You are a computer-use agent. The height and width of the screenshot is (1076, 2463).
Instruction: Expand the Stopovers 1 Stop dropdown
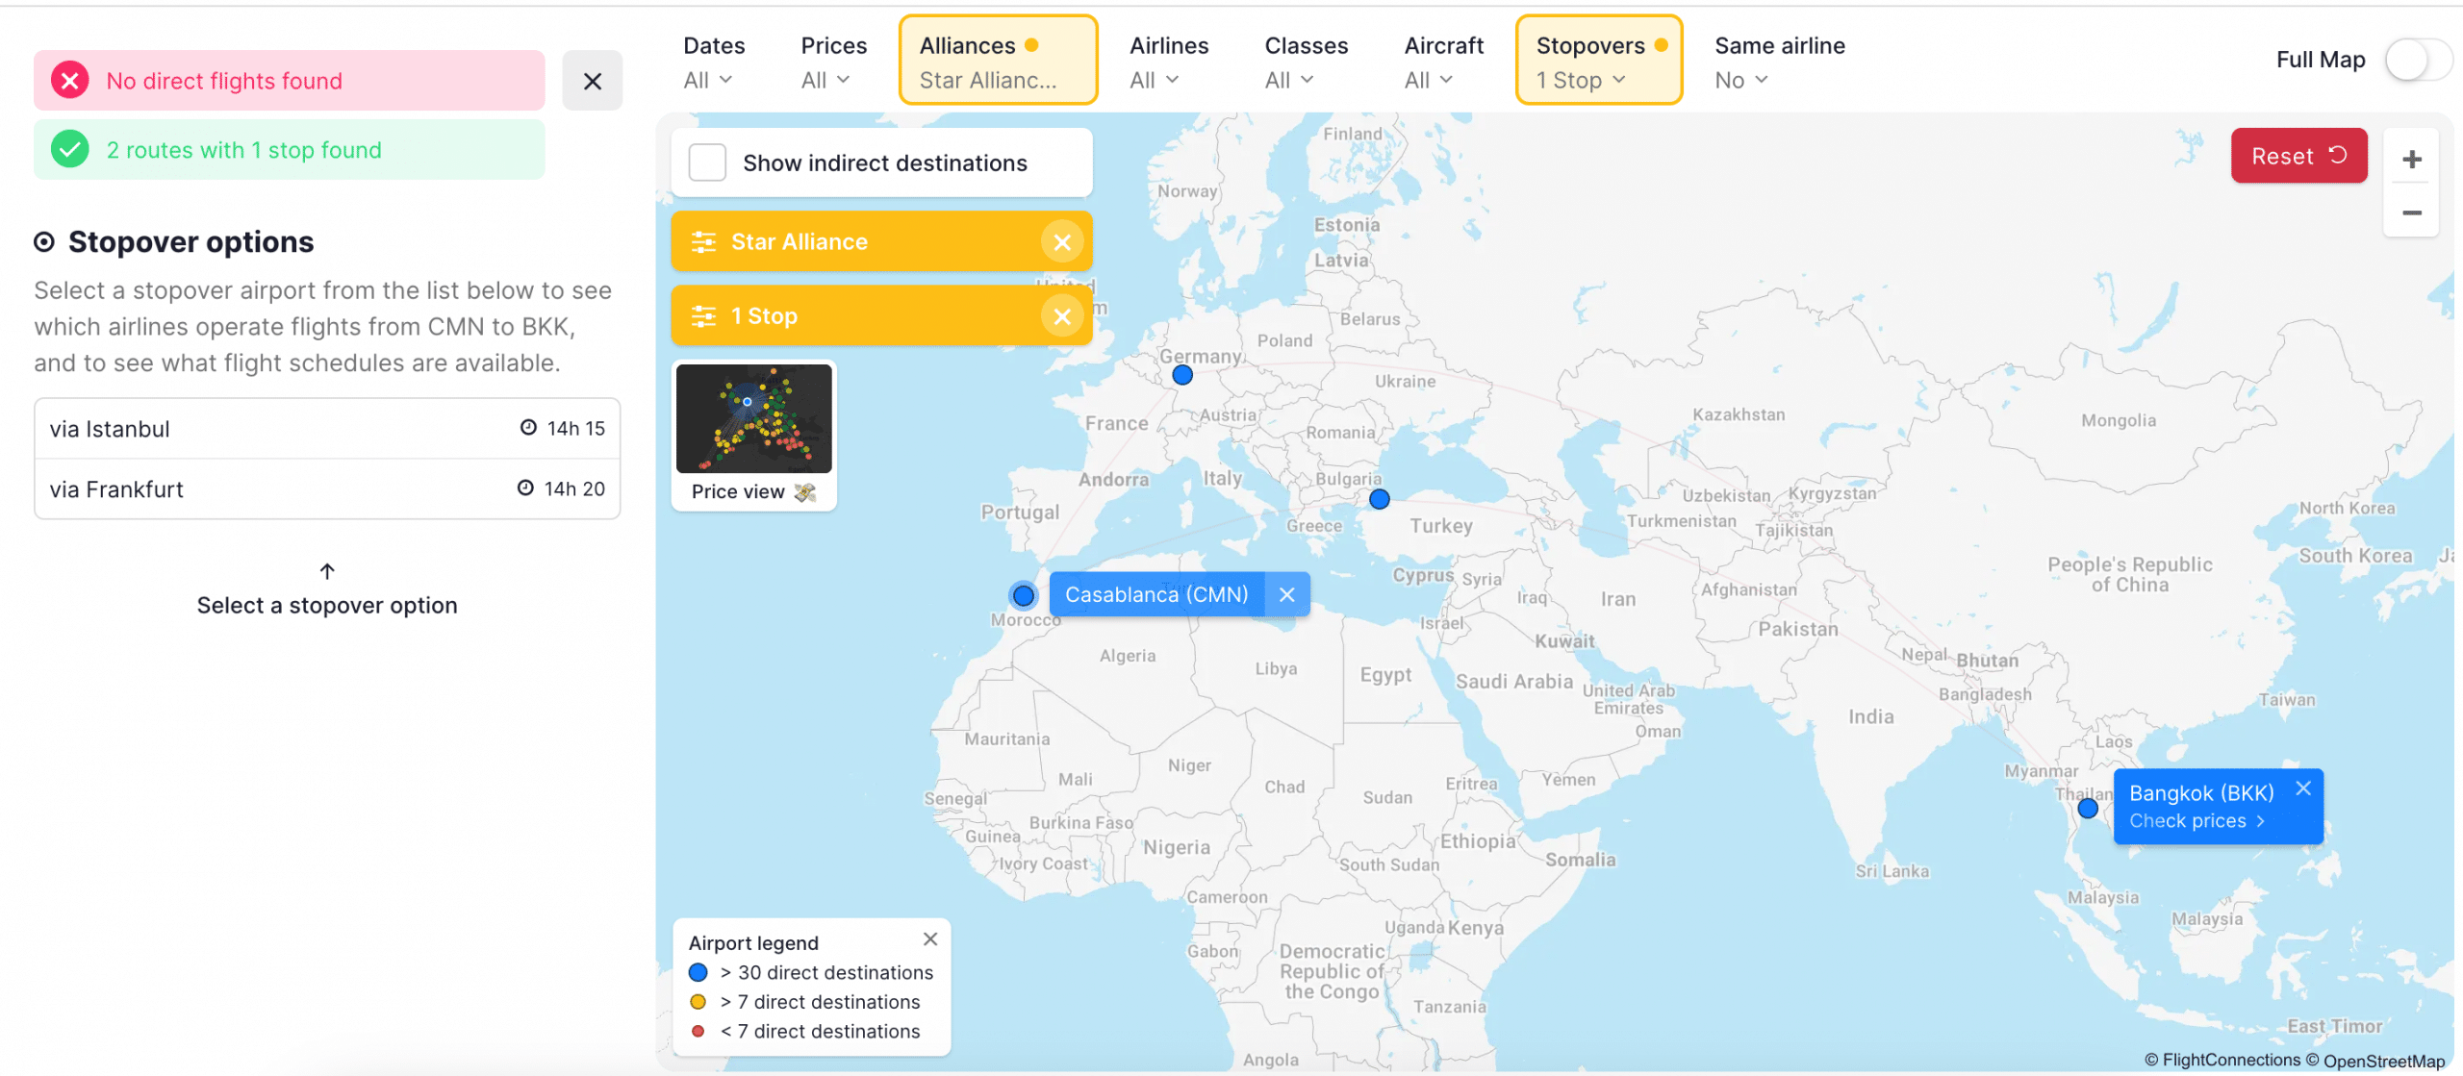coord(1597,63)
